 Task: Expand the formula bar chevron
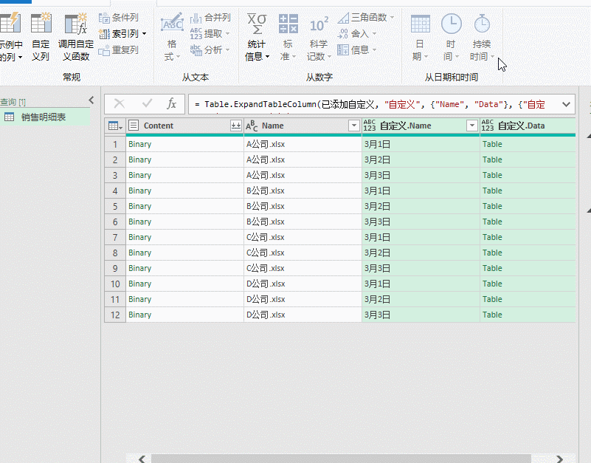point(566,104)
